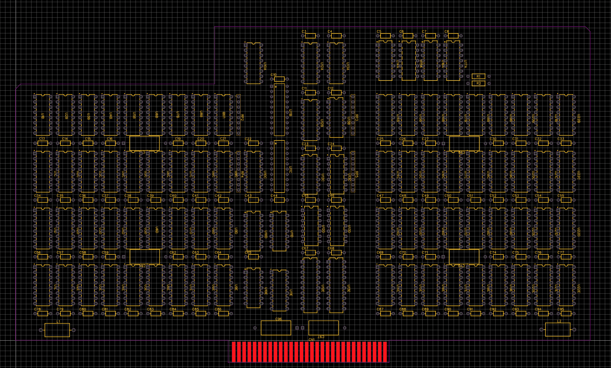Select capacitor C14
The width and height of the screenshot is (611, 368).
[x=65, y=143]
